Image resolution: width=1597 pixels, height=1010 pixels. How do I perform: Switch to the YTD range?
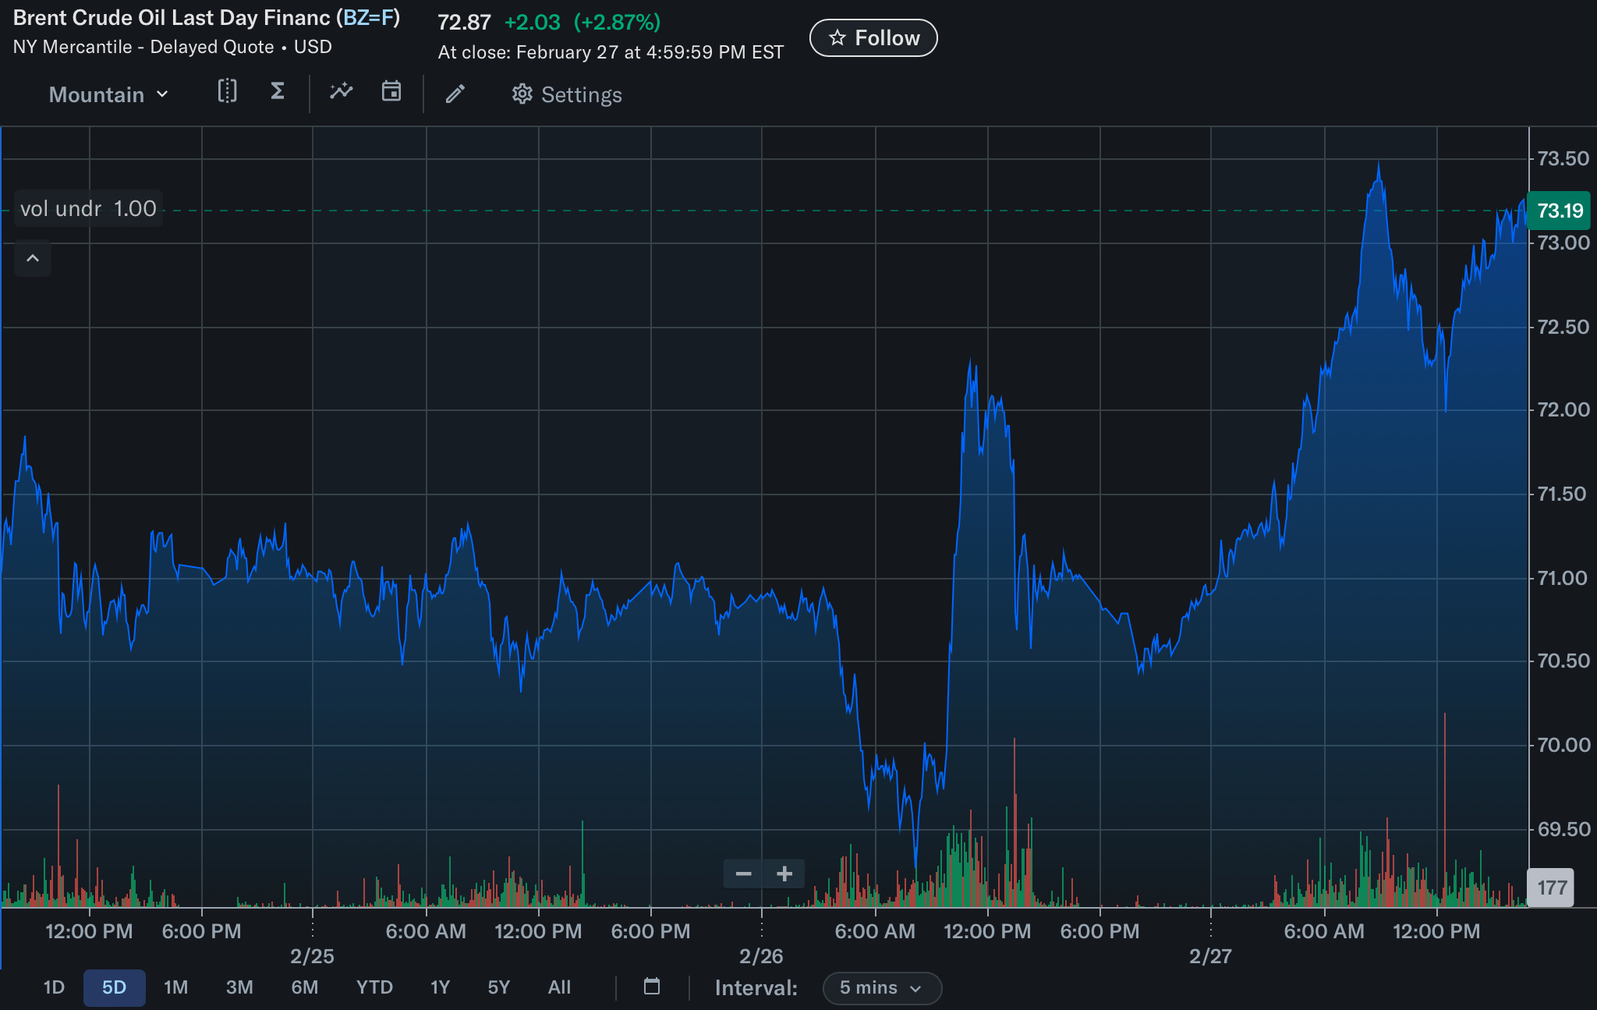(x=374, y=987)
